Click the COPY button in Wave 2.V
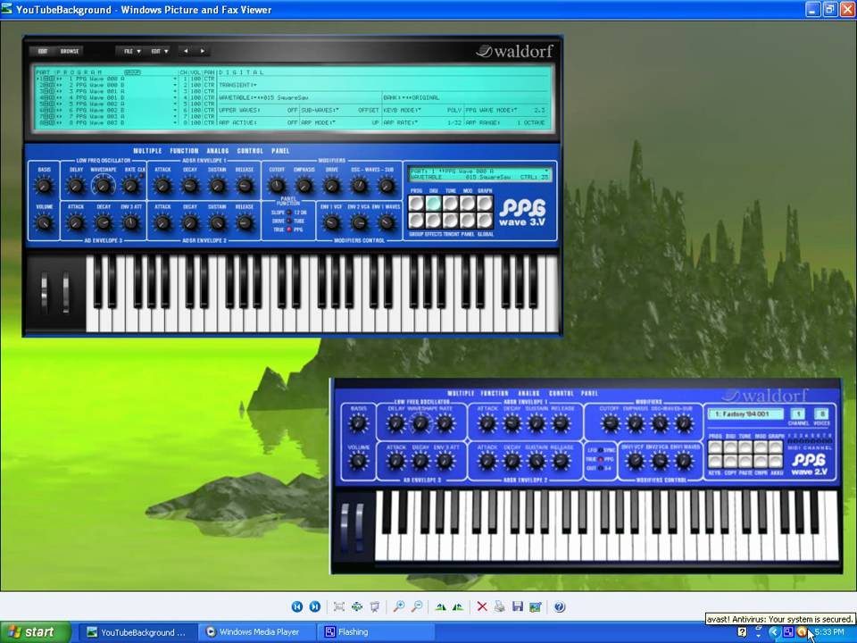857x643 pixels. [731, 462]
